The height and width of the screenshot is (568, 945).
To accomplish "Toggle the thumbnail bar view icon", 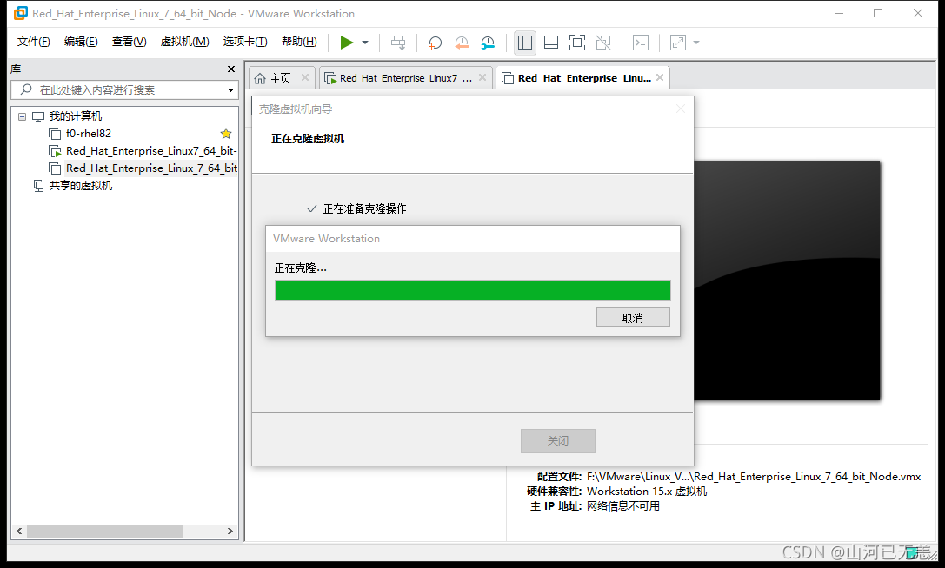I will point(551,43).
